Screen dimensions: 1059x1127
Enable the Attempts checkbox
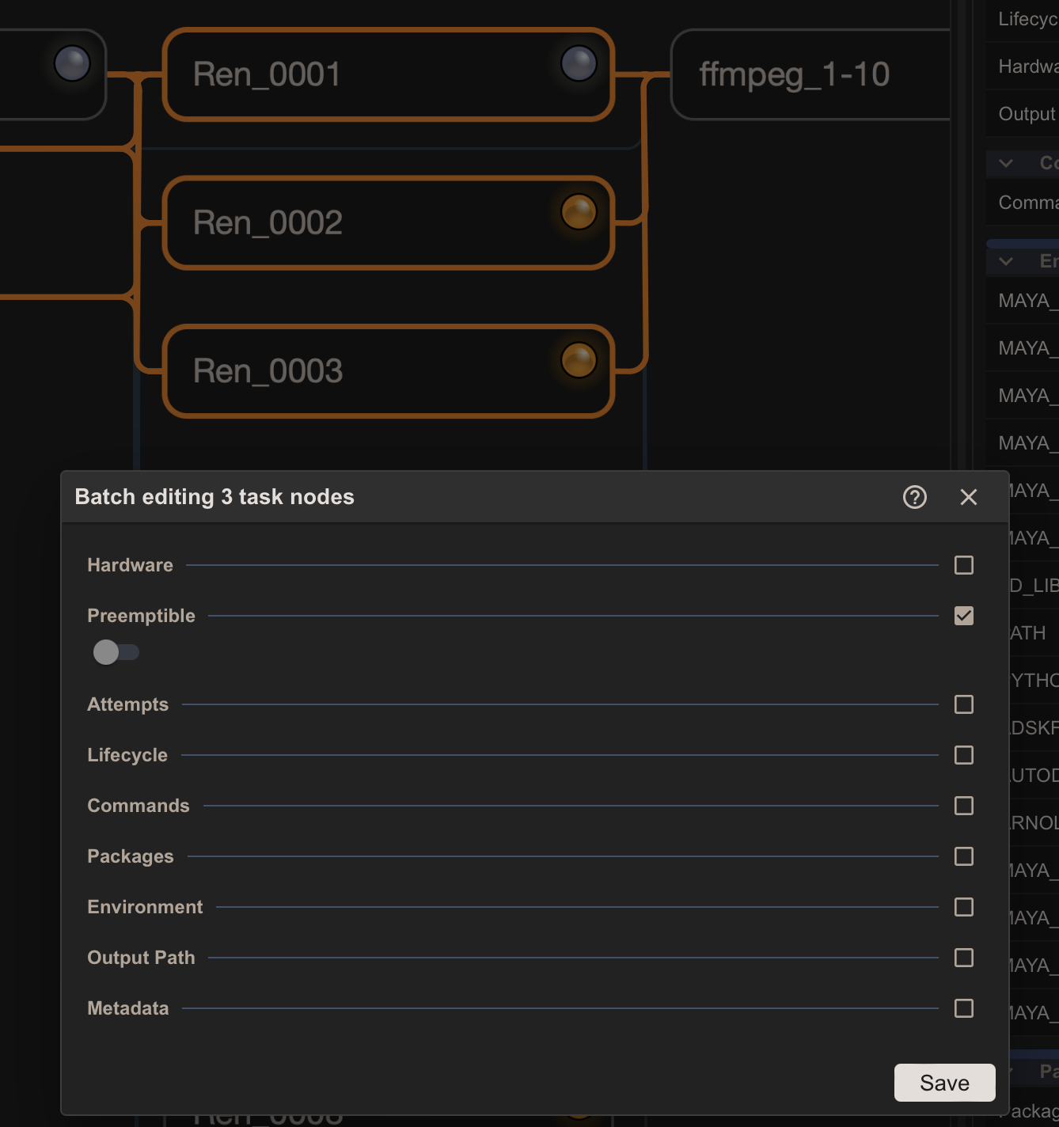point(964,704)
